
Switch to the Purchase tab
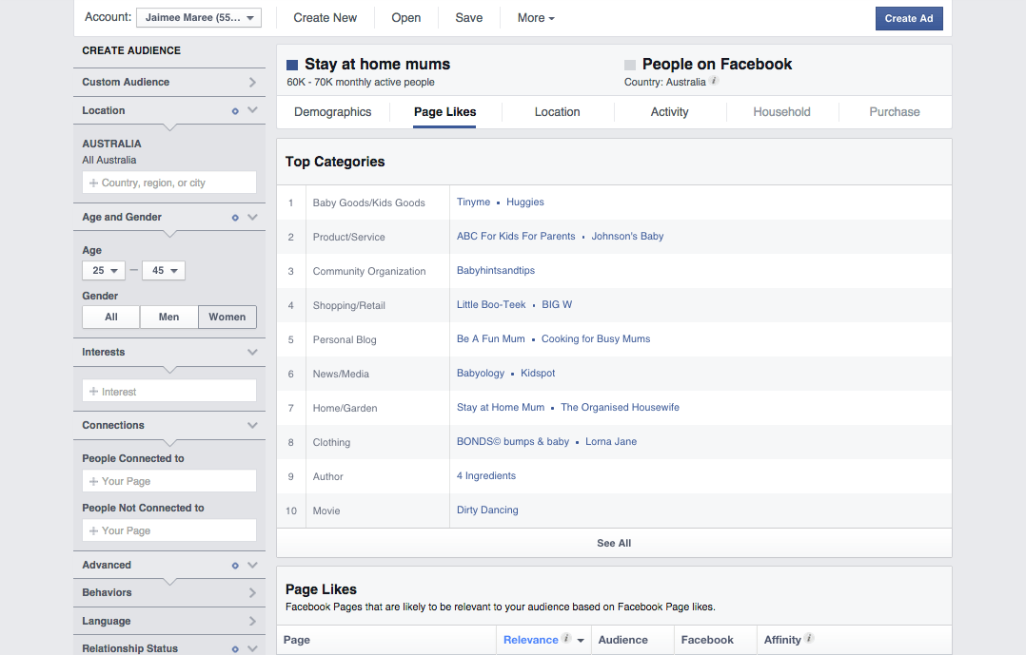[x=895, y=112]
